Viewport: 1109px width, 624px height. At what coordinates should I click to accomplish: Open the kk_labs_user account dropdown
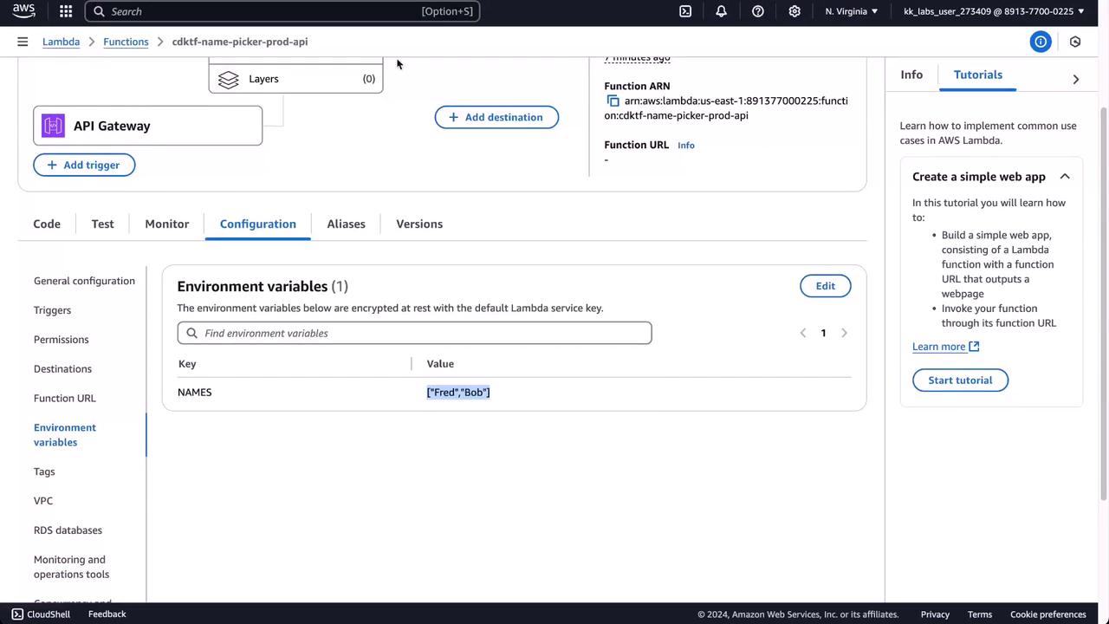(x=994, y=11)
